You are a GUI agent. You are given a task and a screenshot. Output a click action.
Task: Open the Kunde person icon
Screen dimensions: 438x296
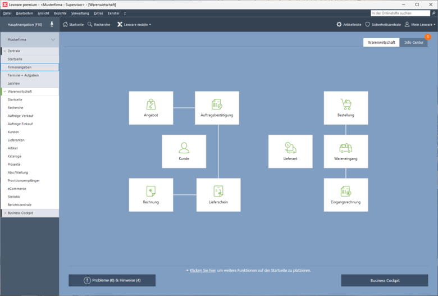point(184,148)
